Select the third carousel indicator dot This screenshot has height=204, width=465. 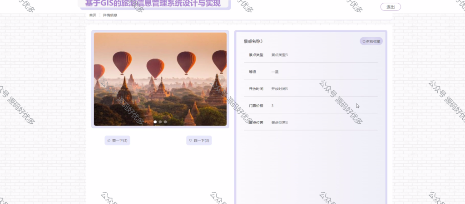(165, 121)
